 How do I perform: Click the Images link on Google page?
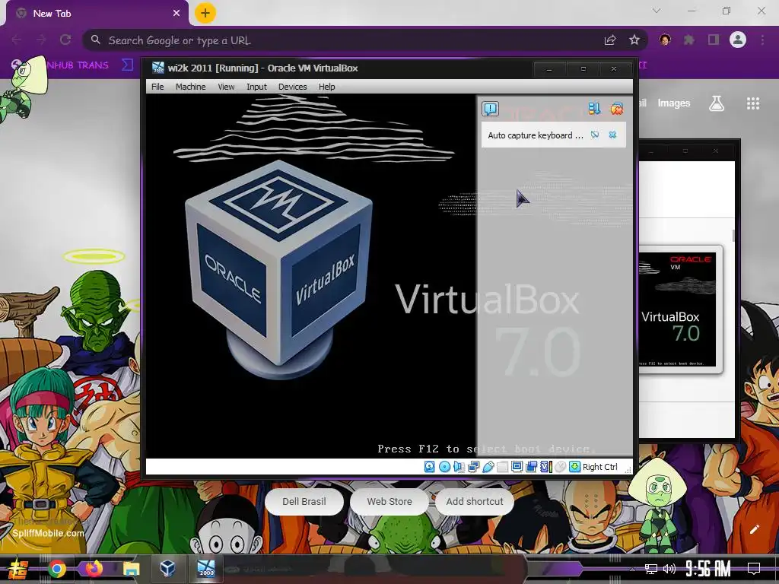pos(674,103)
